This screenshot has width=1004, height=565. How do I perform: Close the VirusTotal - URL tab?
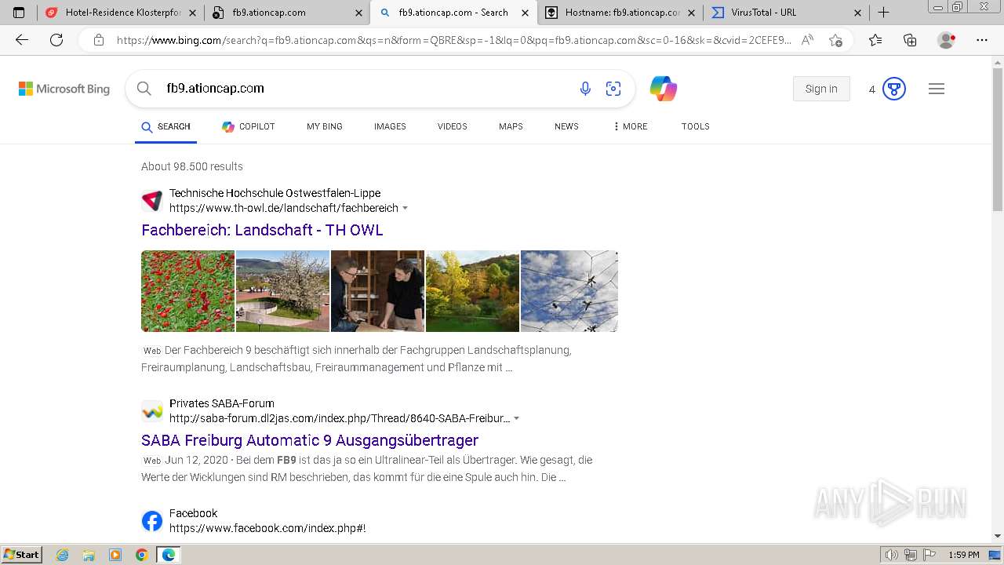pos(857,13)
